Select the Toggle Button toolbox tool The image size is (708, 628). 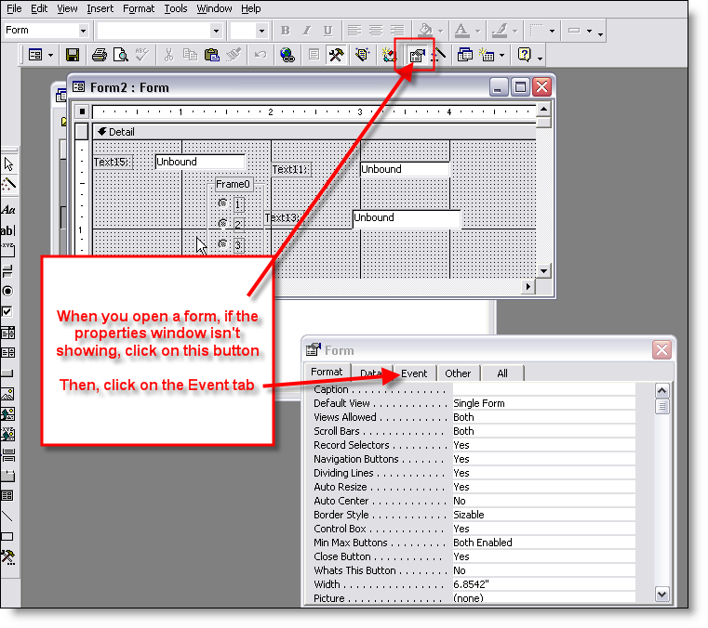(x=8, y=271)
